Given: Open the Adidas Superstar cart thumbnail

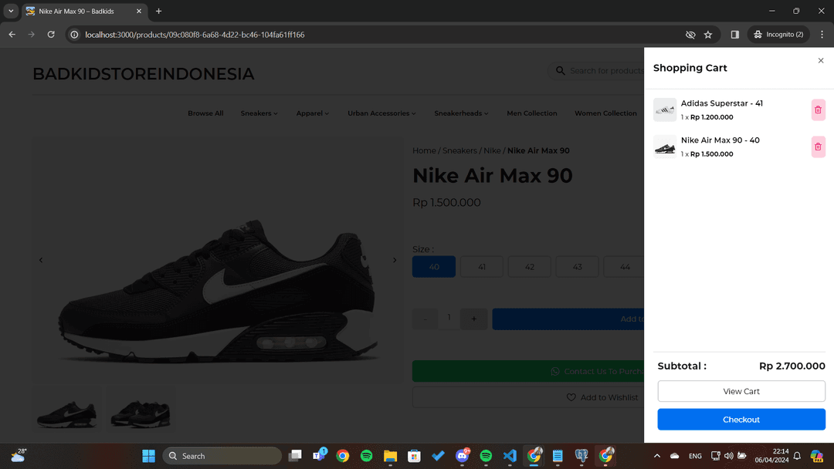Looking at the screenshot, I should (665, 110).
